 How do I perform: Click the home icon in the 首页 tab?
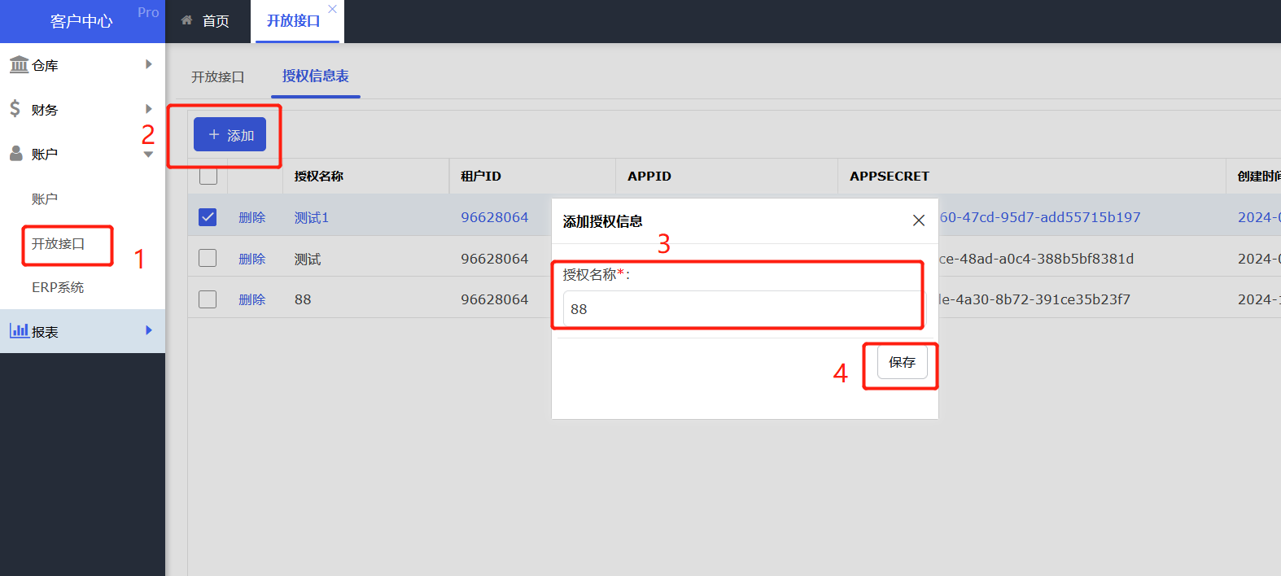[x=186, y=20]
